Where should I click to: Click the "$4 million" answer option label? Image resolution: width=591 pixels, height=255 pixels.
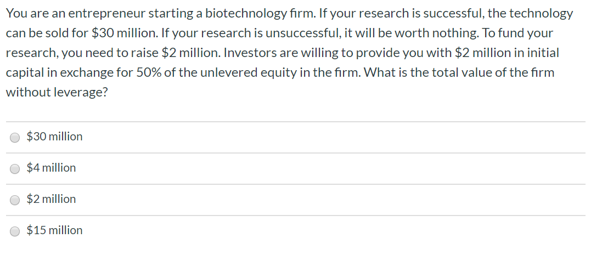click(51, 168)
